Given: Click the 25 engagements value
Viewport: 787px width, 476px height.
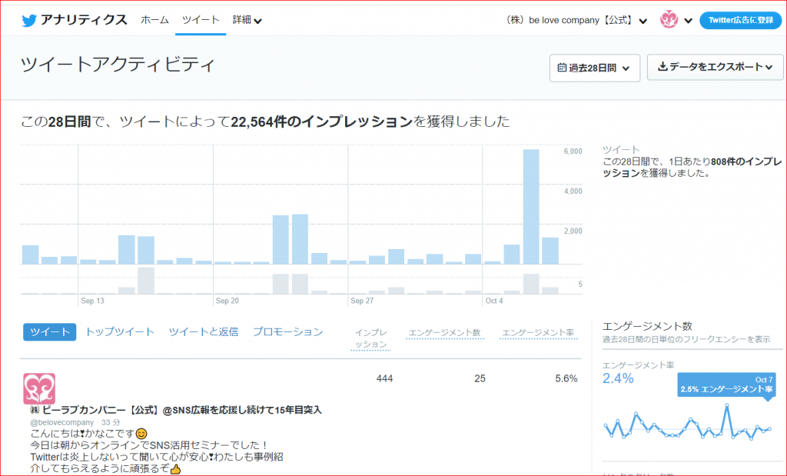Looking at the screenshot, I should (x=480, y=378).
